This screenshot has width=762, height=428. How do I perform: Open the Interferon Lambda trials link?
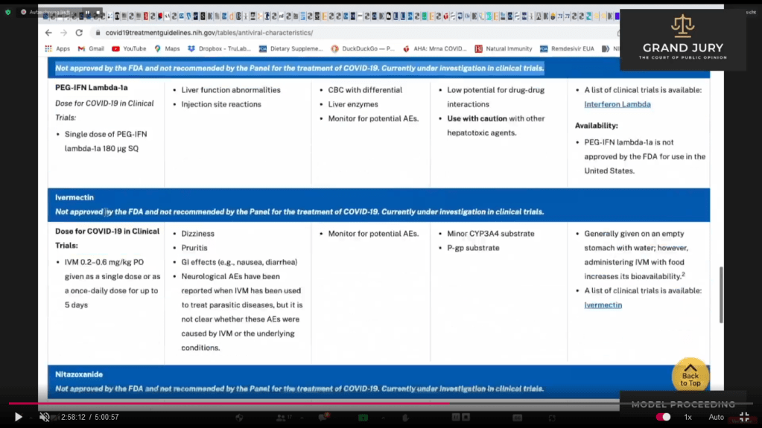pos(617,104)
